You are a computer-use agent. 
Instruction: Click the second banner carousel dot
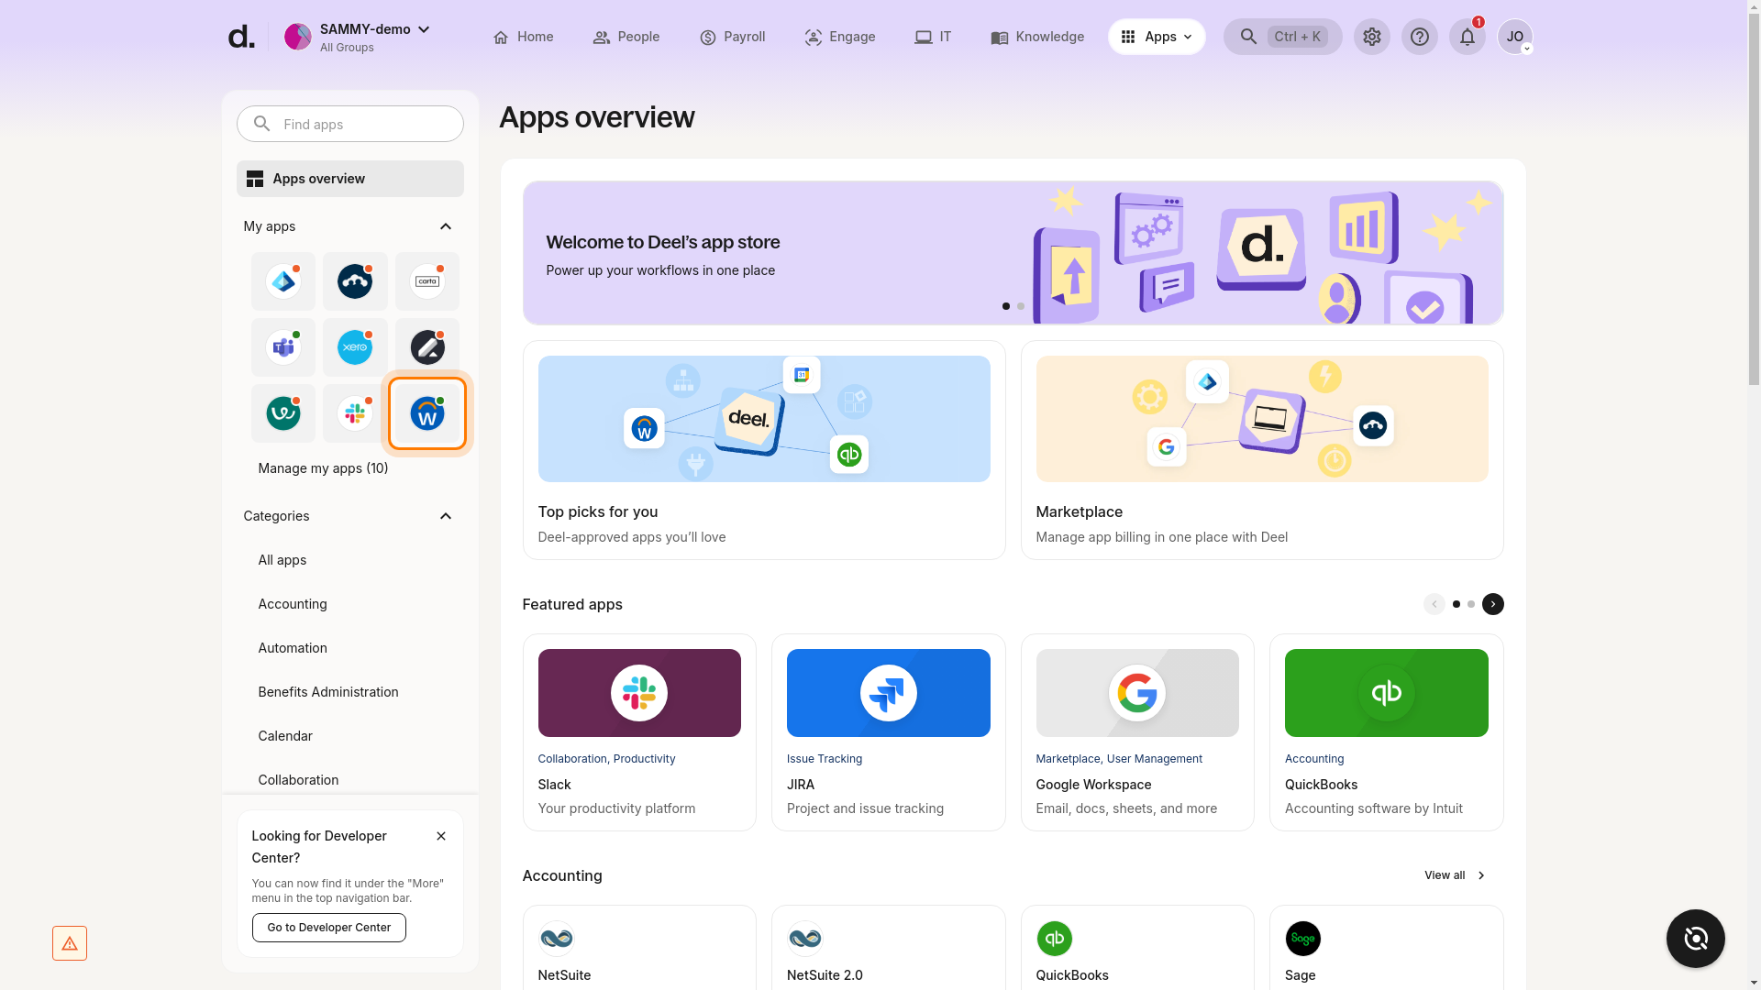click(x=1021, y=306)
